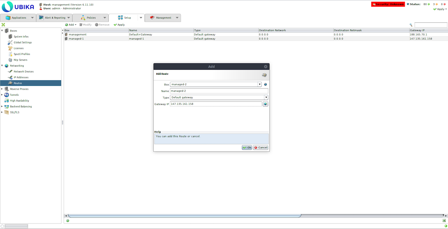Collapse the Networking tree node

2,66
